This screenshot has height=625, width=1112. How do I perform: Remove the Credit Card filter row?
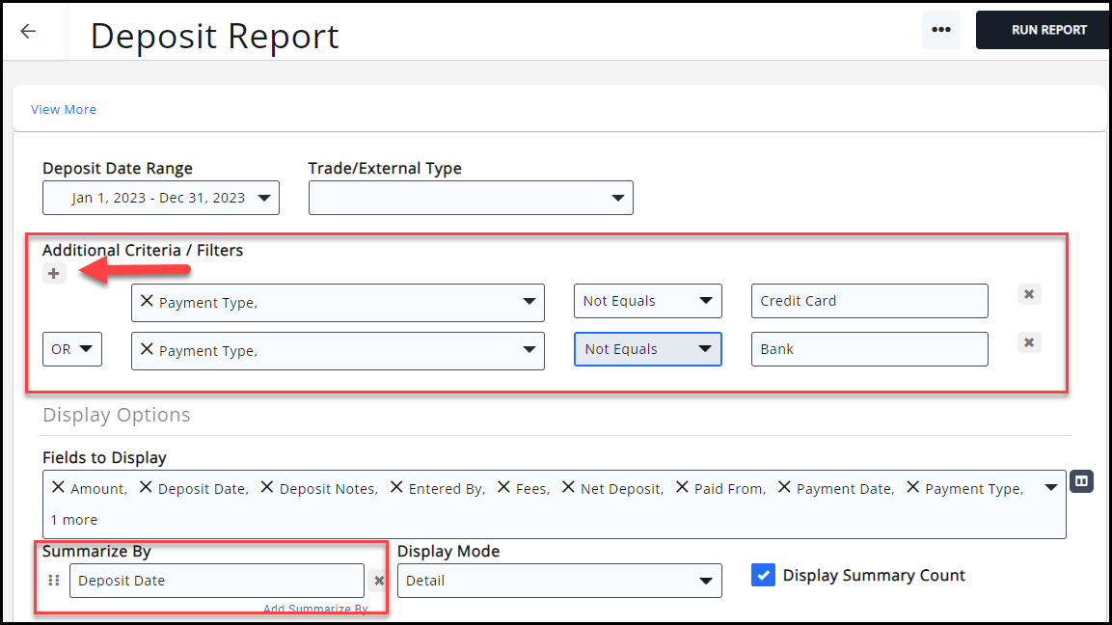(1029, 294)
